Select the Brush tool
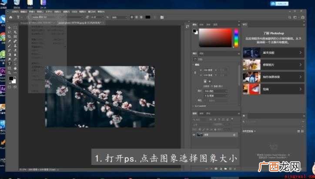The image size is (315, 179). [9, 46]
